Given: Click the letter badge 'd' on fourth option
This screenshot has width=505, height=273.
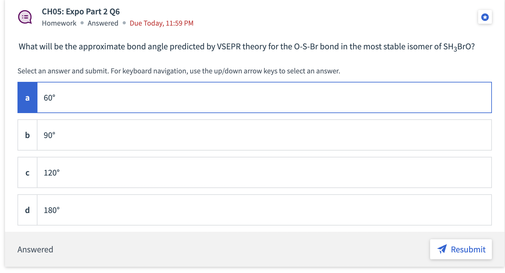Looking at the screenshot, I should [x=27, y=210].
